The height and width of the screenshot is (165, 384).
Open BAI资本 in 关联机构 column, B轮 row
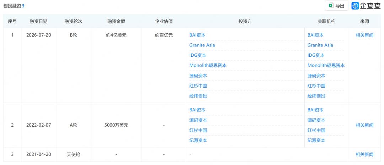pos(316,35)
